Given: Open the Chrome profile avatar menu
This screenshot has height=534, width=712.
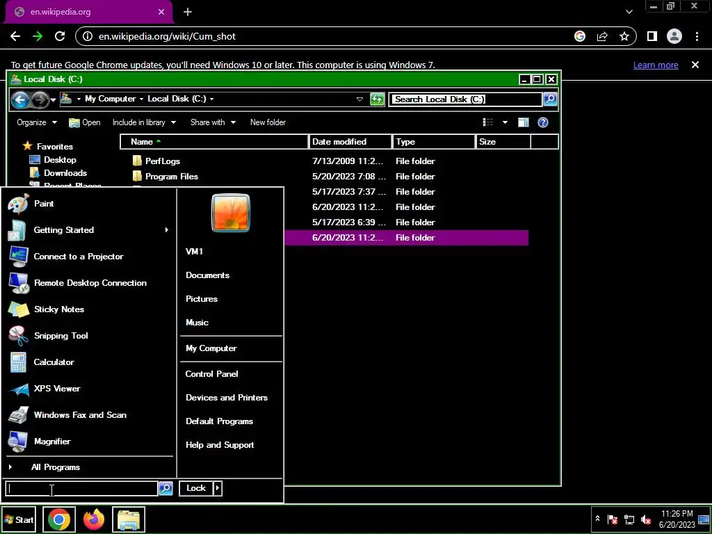Looking at the screenshot, I should click(x=674, y=36).
